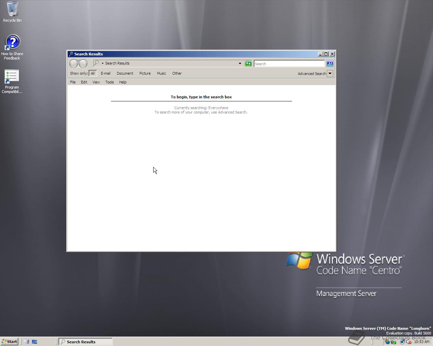This screenshot has width=433, height=346.
Task: Close the Search Results window
Action: tap(332, 54)
